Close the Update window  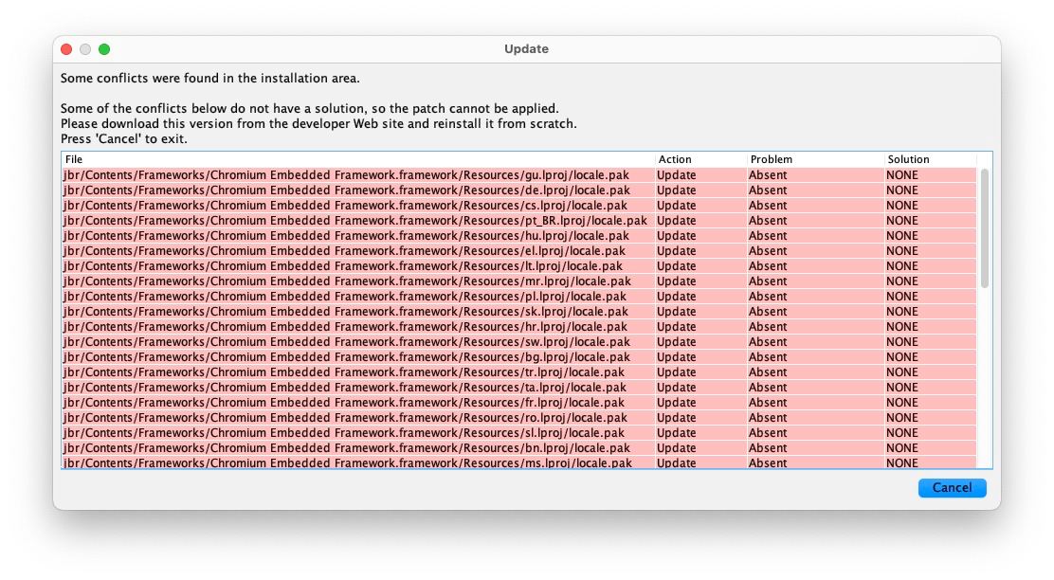pyautogui.click(x=66, y=49)
